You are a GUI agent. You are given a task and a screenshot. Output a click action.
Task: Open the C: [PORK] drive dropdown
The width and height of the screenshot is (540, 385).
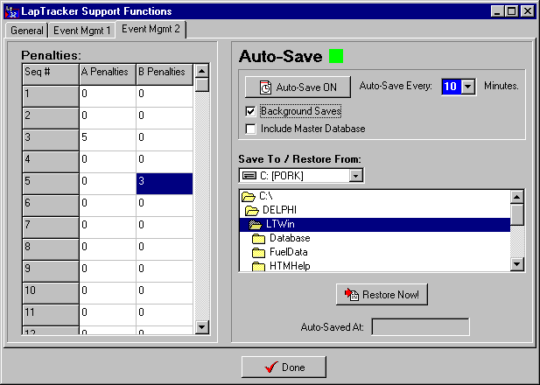coord(355,176)
